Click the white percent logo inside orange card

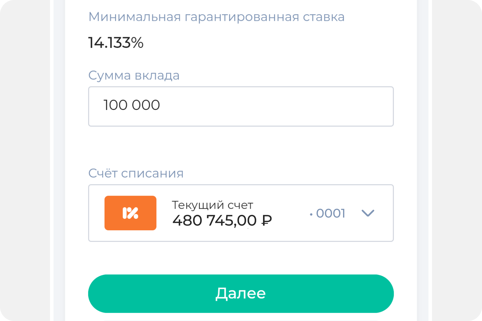pos(130,213)
